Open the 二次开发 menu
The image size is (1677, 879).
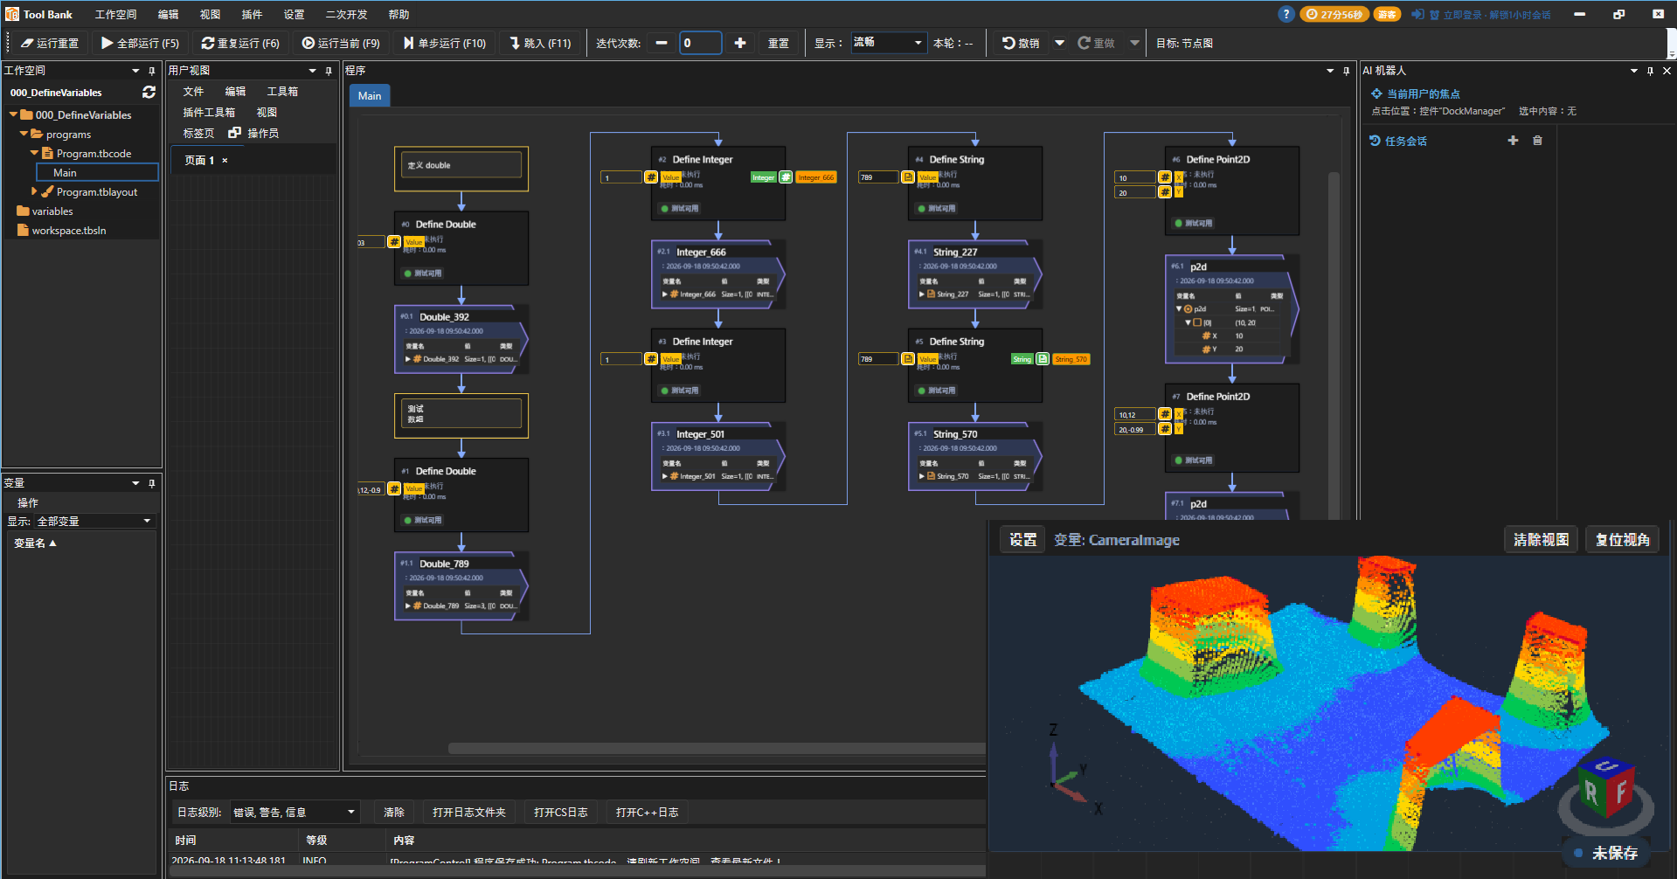click(x=346, y=14)
